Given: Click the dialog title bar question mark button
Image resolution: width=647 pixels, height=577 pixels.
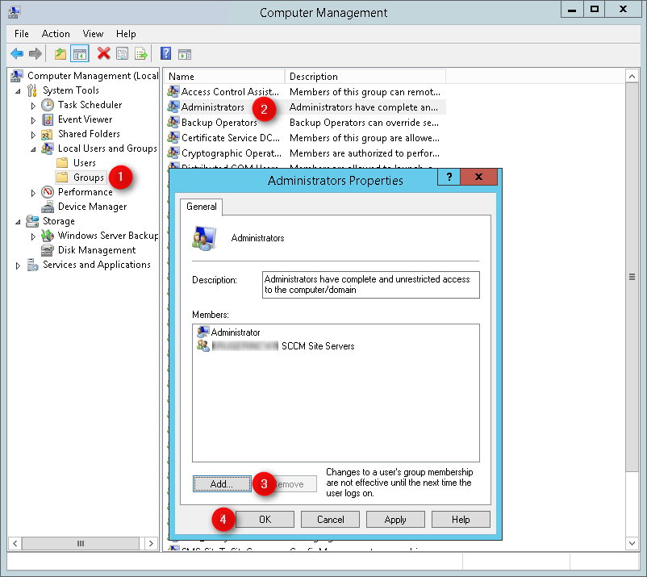Looking at the screenshot, I should [x=449, y=177].
